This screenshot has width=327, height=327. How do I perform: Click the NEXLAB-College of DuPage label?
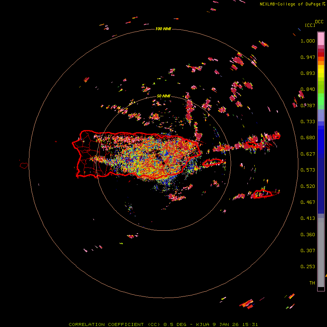(290, 4)
